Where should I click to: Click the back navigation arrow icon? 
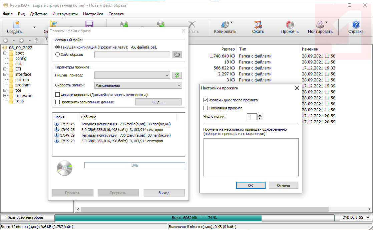click(x=6, y=41)
